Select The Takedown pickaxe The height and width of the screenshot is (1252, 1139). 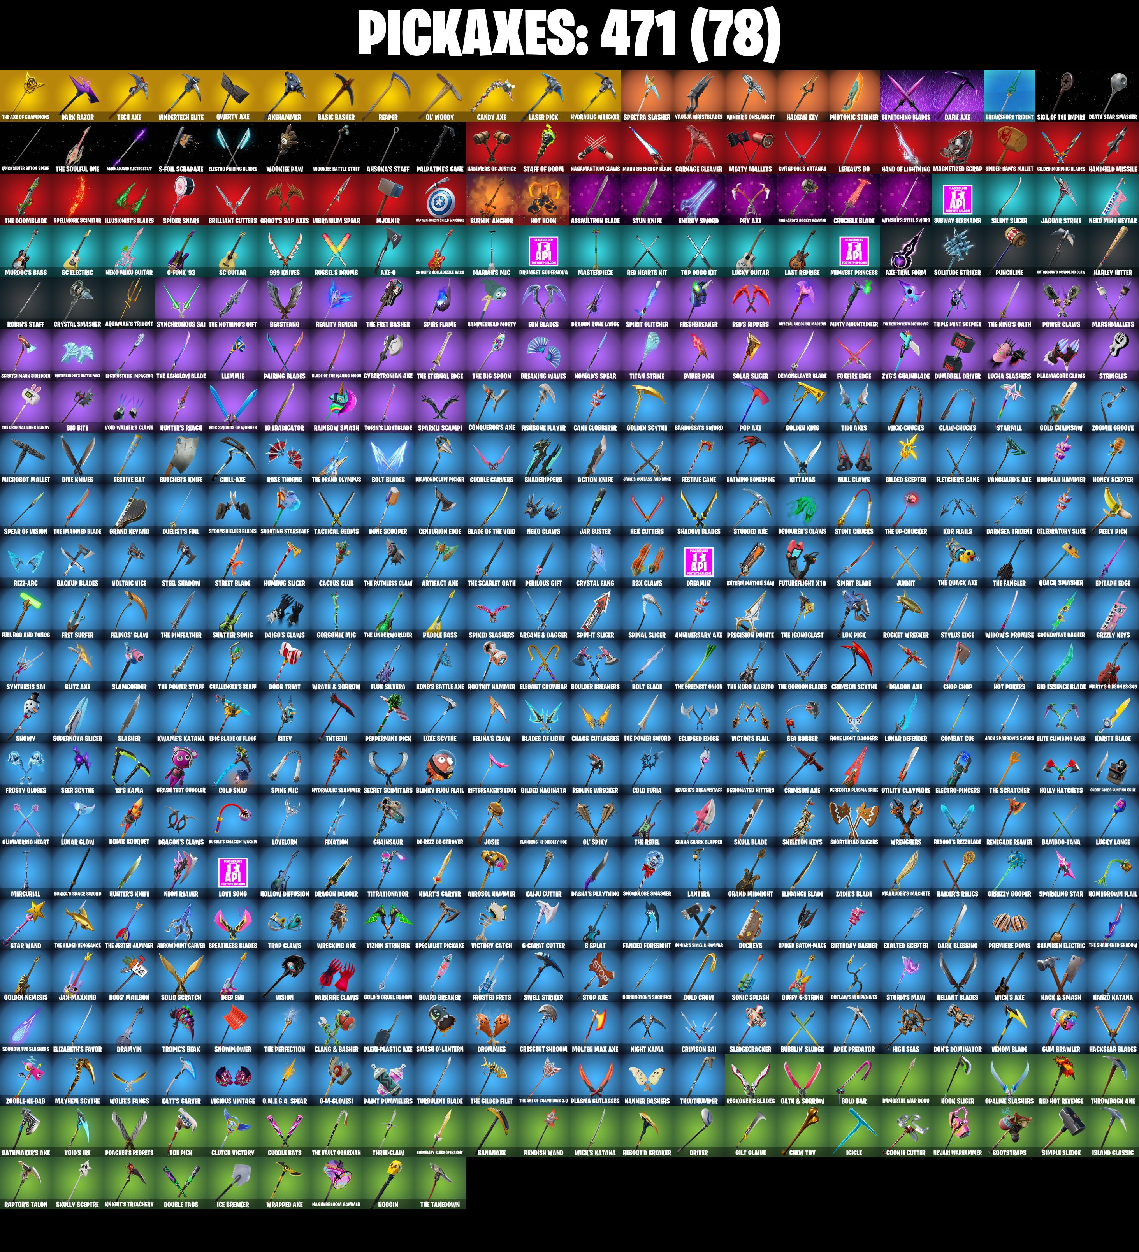coord(440,1183)
